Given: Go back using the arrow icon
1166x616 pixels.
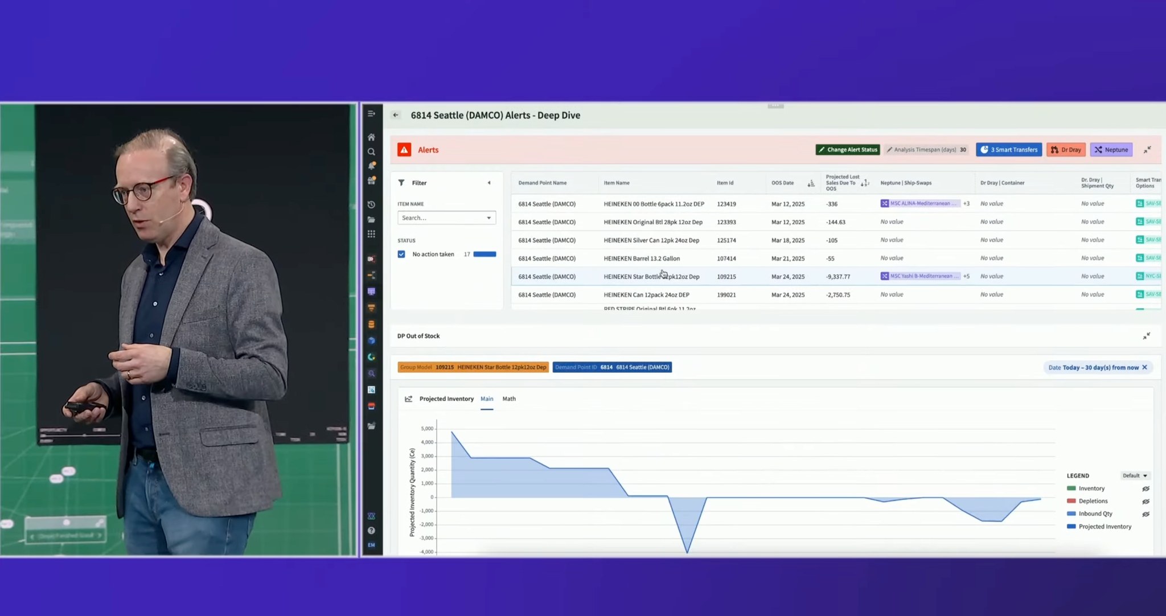Looking at the screenshot, I should pyautogui.click(x=396, y=115).
